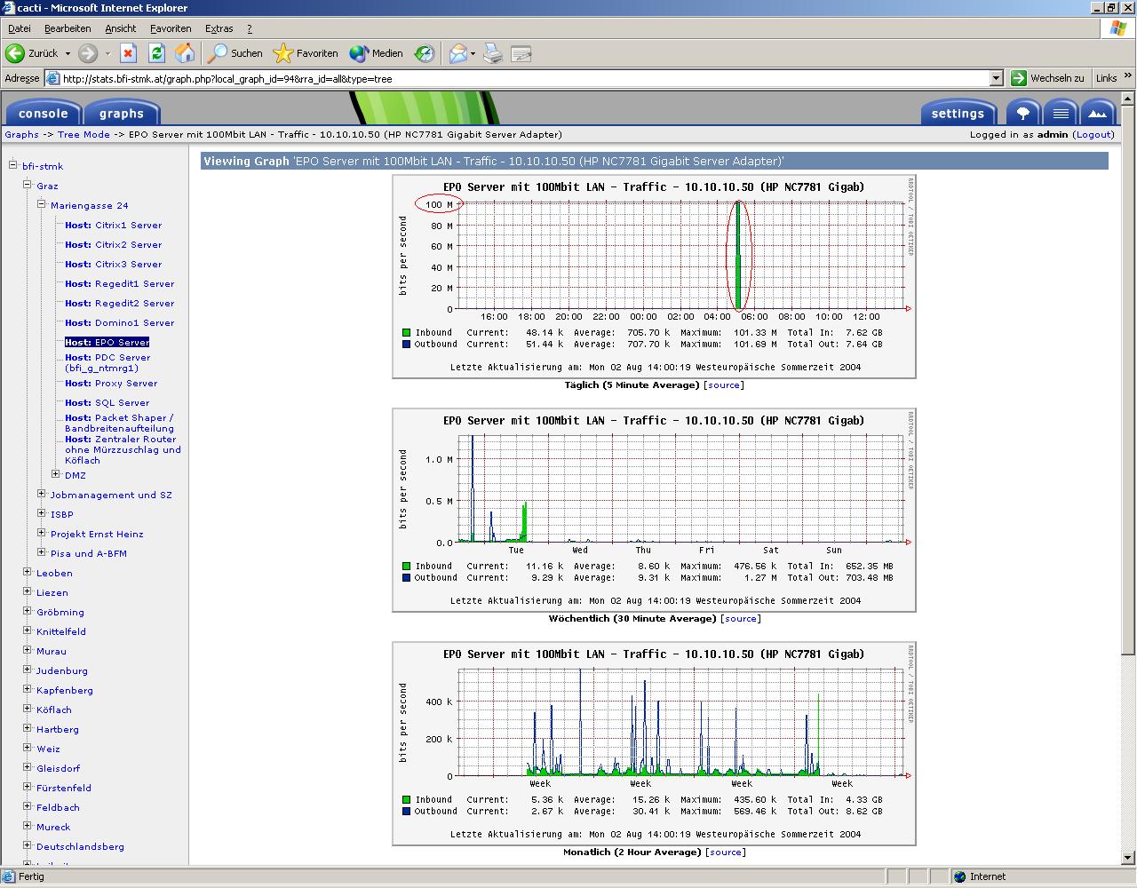Click the Wechseln zu go button
This screenshot has width=1137, height=888.
tap(1047, 78)
